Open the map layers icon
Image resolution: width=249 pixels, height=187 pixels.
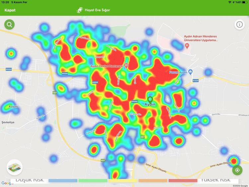(14, 167)
